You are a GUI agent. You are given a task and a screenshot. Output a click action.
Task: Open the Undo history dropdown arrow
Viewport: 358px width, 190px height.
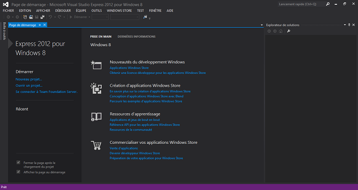[55, 17]
